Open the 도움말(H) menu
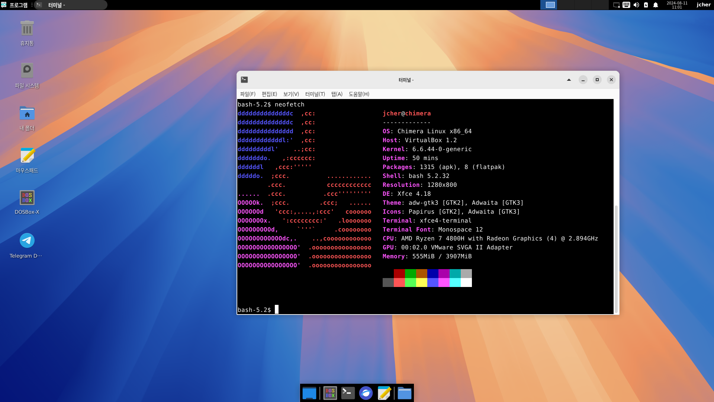Viewport: 714px width, 402px height. 359,94
